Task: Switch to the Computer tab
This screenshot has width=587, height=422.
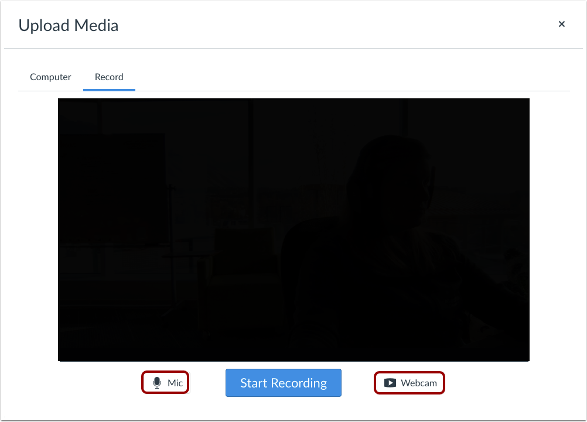Action: click(50, 77)
